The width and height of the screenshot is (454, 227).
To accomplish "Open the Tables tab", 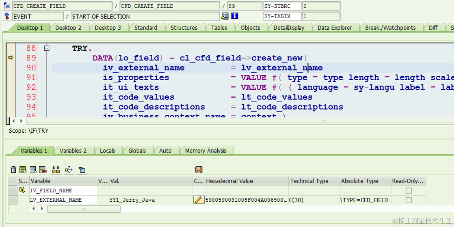I will pos(219,28).
